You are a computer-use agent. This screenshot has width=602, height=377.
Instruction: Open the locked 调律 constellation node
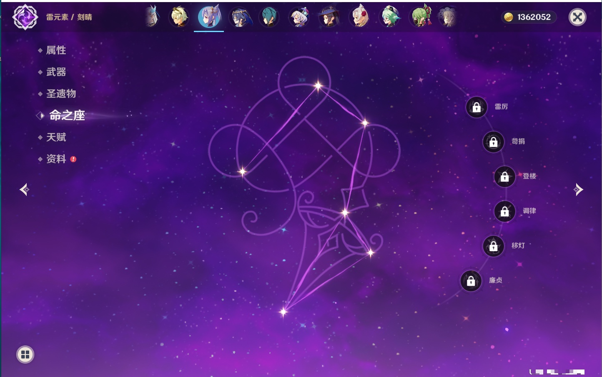505,212
